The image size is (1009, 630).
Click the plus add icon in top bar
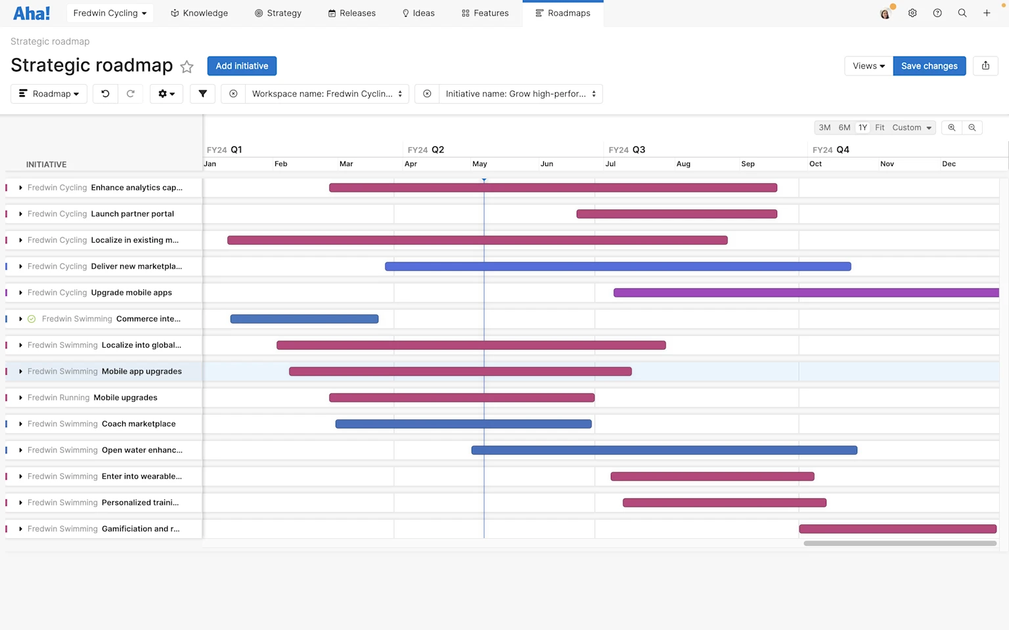click(x=987, y=13)
